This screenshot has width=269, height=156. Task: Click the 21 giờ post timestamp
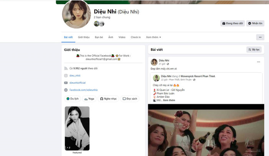(162, 64)
